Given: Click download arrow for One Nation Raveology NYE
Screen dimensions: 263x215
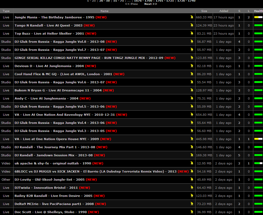Looking at the screenshot, I should [192, 114].
